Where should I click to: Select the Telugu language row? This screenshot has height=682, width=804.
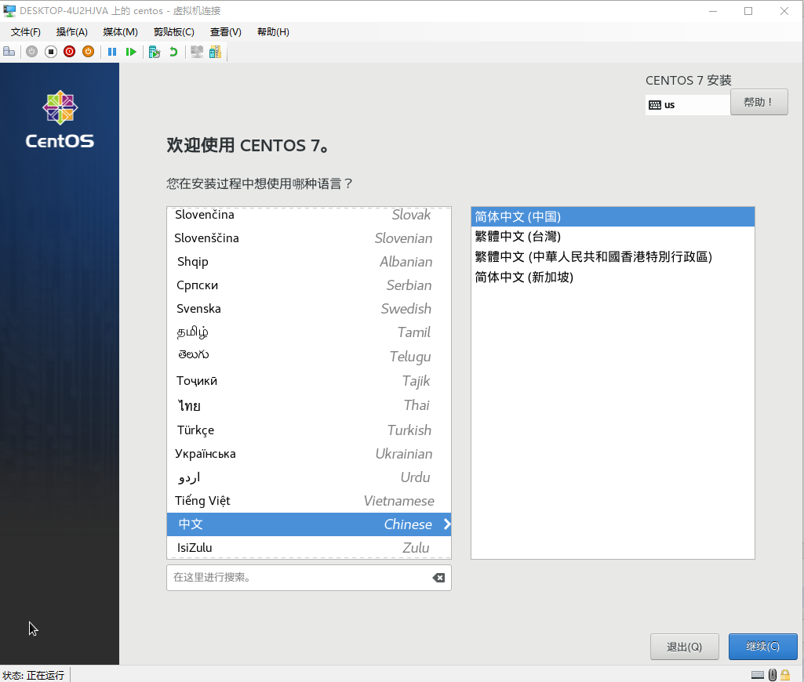[309, 356]
